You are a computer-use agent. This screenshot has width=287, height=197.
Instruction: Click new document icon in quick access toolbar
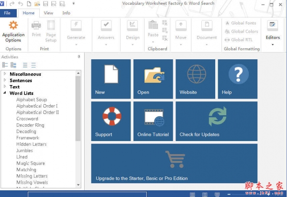click(29, 3)
